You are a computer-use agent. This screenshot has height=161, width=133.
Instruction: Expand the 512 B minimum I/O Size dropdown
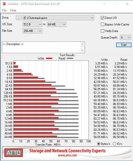point(32,24)
